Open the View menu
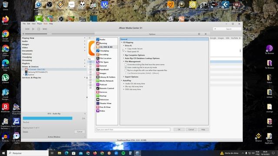278x156 pixels. tap(33, 23)
